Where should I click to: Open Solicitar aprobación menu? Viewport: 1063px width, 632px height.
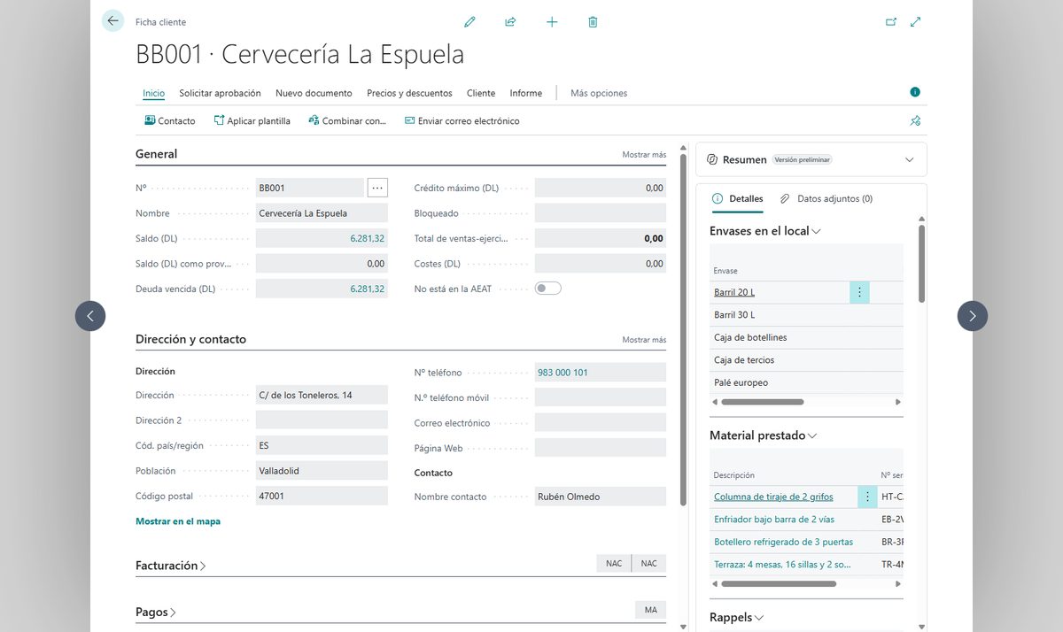tap(220, 93)
